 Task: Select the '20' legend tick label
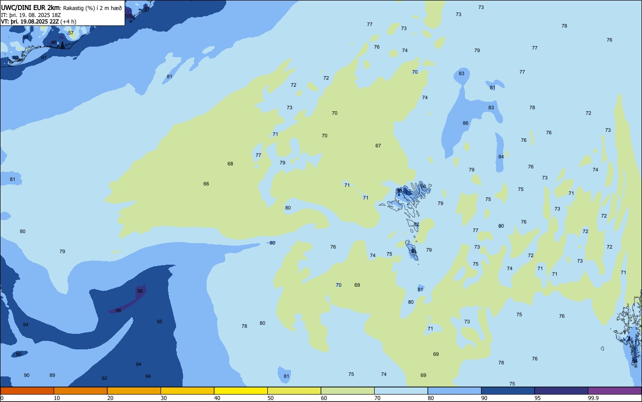[110, 398]
